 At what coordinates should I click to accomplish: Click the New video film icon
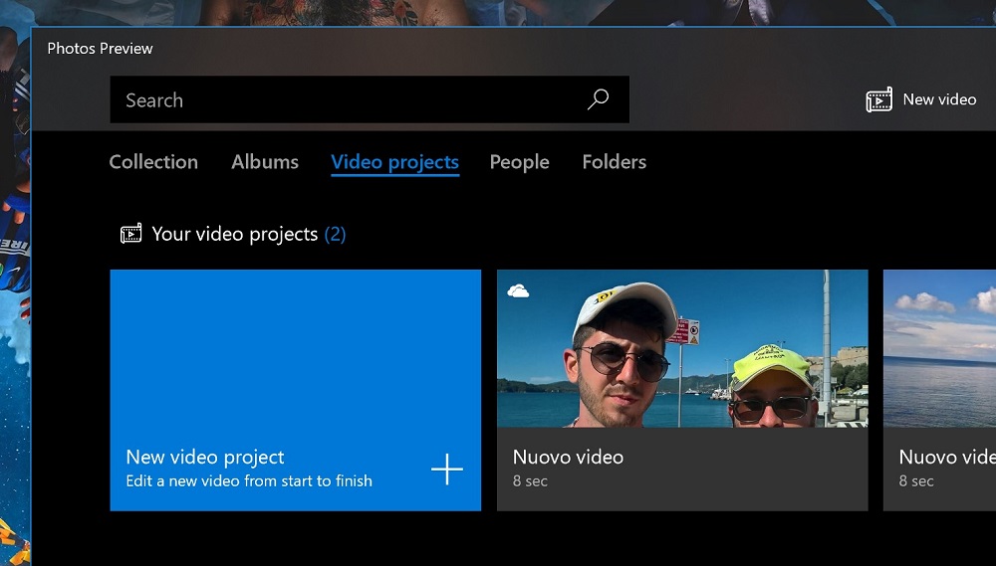click(x=879, y=99)
